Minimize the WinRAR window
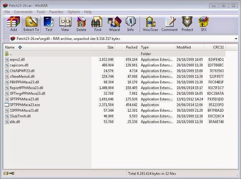Image resolution: width=241 pixels, height=179 pixels. [x=214, y=6]
